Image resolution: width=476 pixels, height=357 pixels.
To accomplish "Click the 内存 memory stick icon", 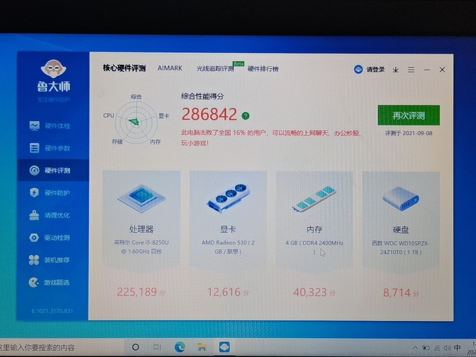I will pos(314,199).
